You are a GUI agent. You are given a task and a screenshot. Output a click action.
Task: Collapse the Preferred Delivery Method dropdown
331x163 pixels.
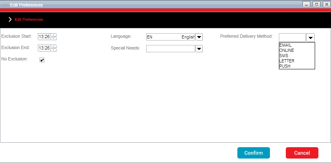310,38
